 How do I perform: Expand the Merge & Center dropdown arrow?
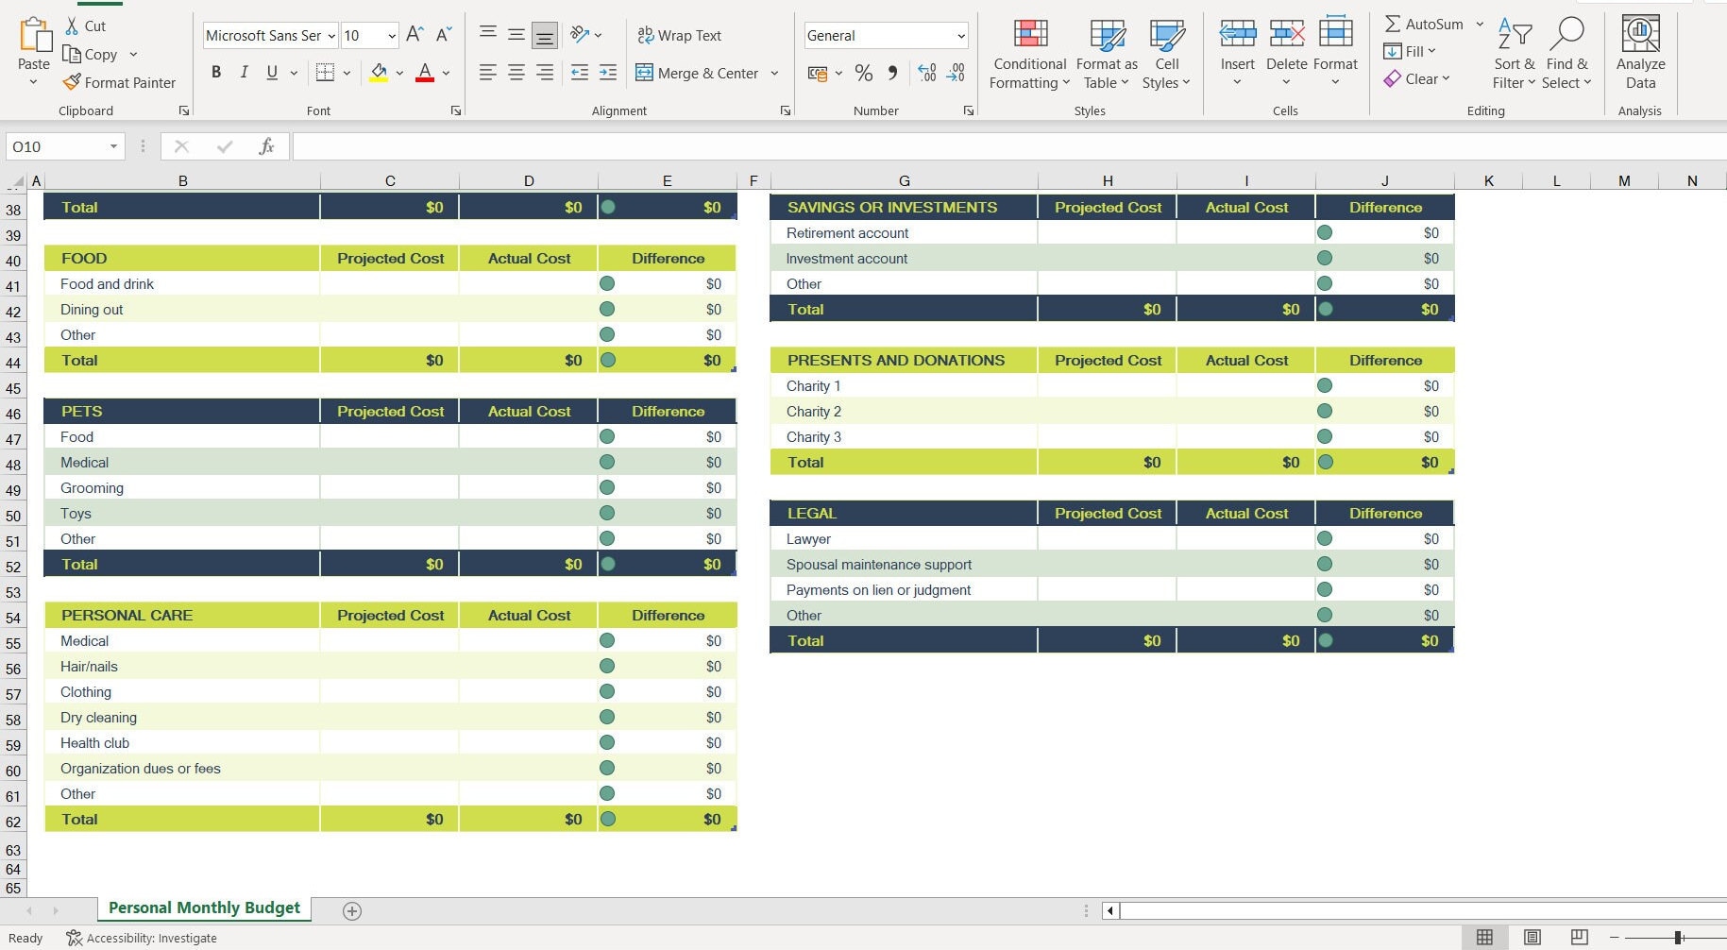[774, 73]
